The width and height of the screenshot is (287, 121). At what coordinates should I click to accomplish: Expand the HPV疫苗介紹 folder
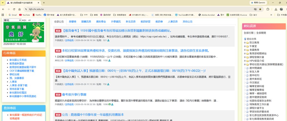point(245,61)
